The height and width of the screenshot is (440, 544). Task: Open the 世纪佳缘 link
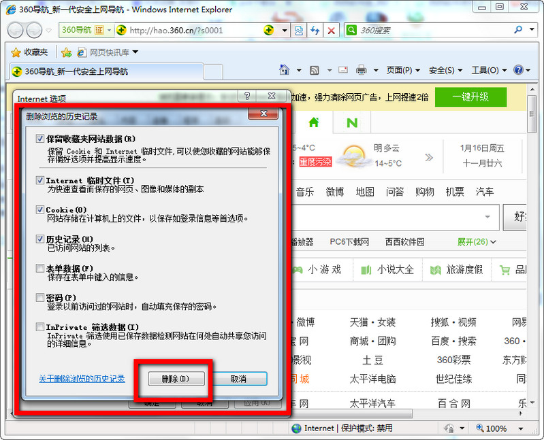(x=453, y=379)
